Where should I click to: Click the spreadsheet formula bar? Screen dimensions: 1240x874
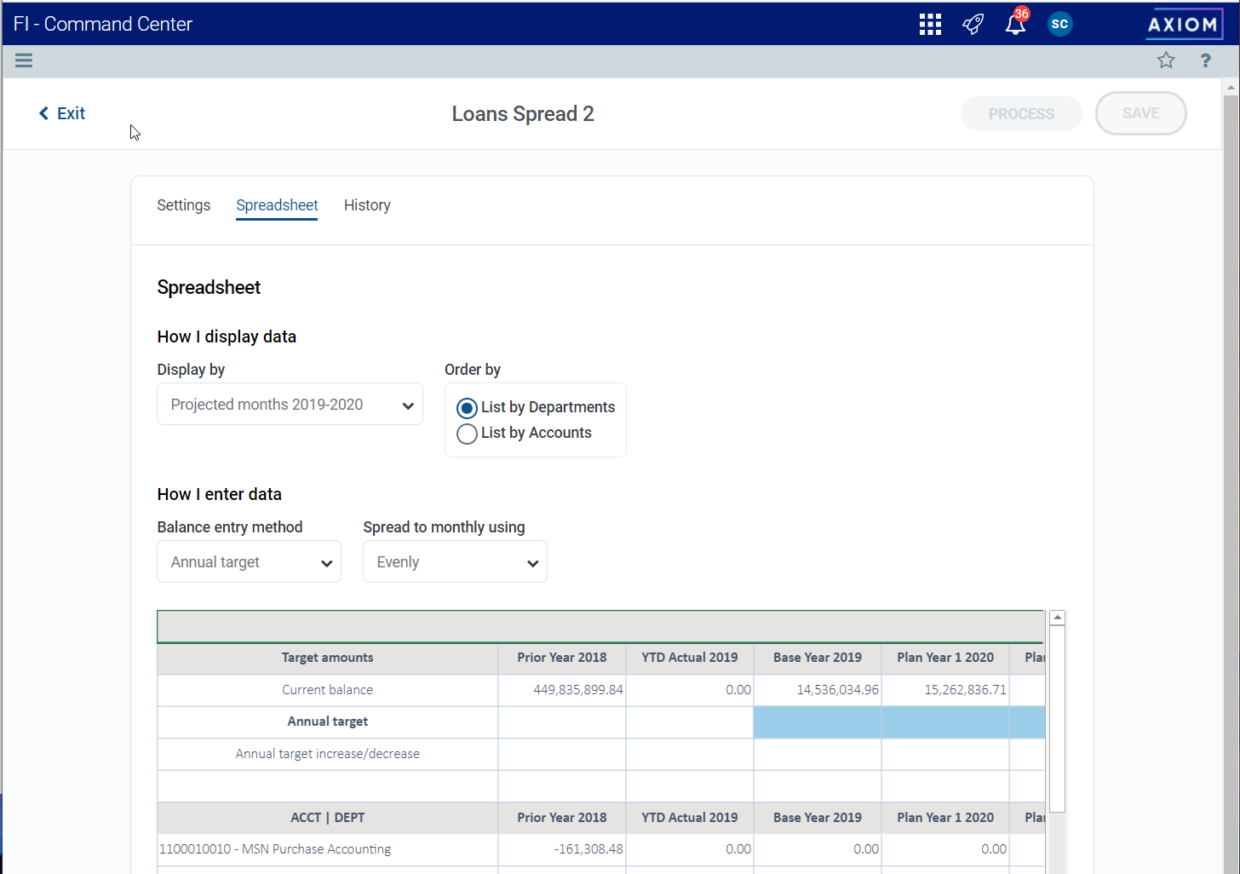pyautogui.click(x=600, y=626)
